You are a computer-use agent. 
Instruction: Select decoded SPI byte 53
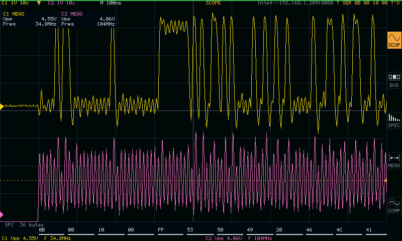(190, 230)
